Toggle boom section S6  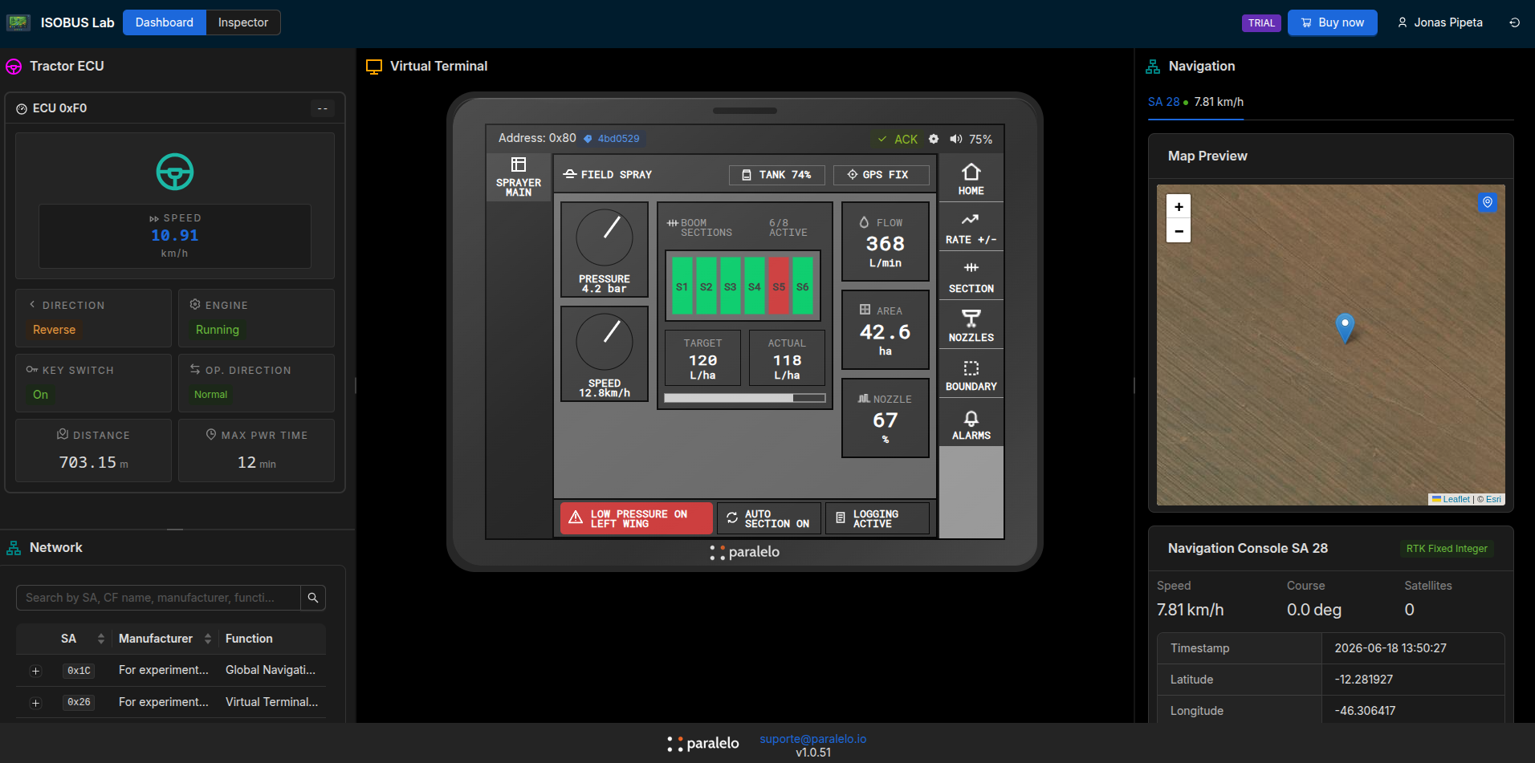(803, 286)
